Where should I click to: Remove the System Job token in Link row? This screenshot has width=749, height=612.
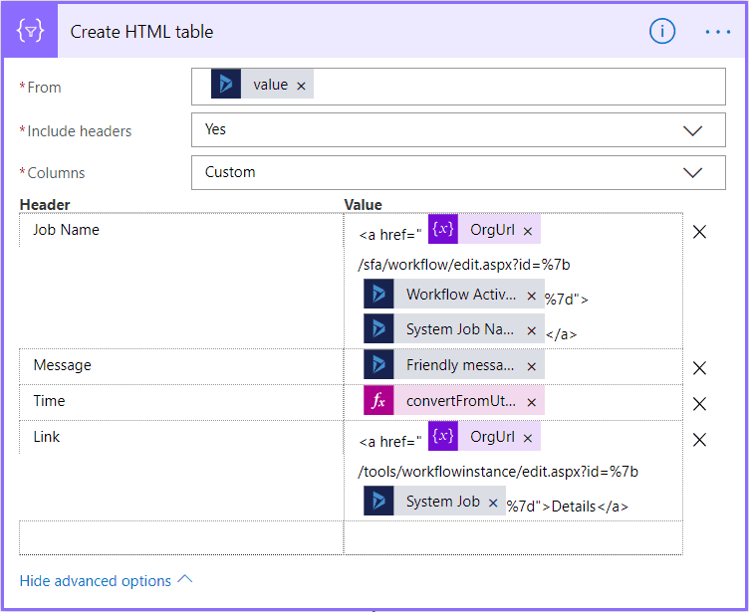(x=493, y=503)
